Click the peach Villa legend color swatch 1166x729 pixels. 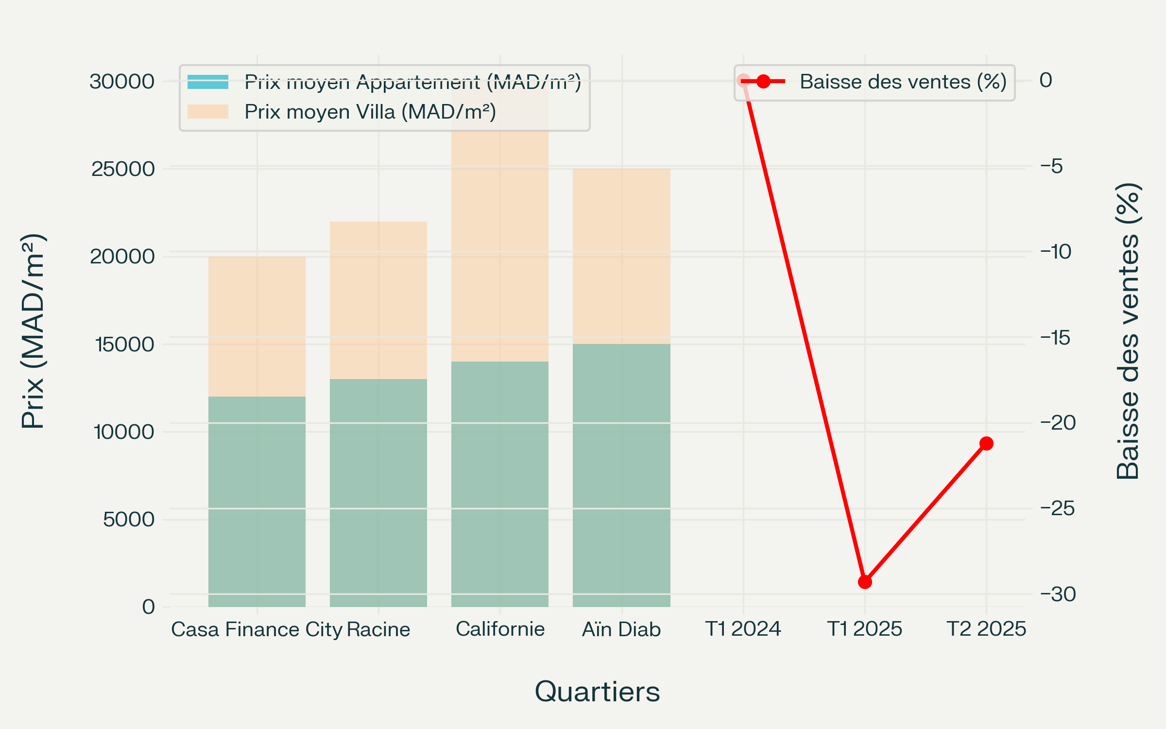208,111
